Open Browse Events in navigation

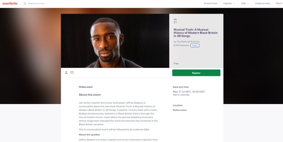point(211,4)
